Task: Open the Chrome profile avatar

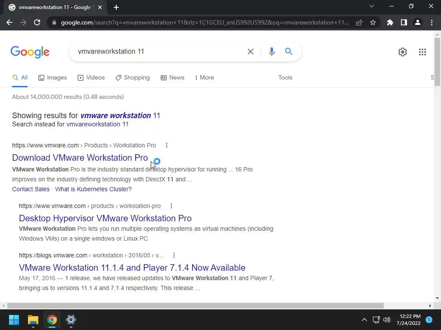Action: pos(418,22)
